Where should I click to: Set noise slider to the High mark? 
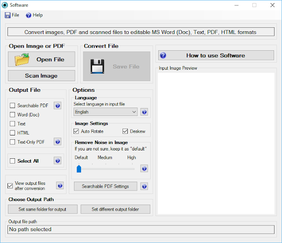pos(132,169)
